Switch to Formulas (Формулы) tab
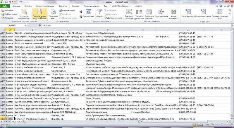Image resolution: width=234 pixels, height=128 pixels. click(x=63, y=6)
